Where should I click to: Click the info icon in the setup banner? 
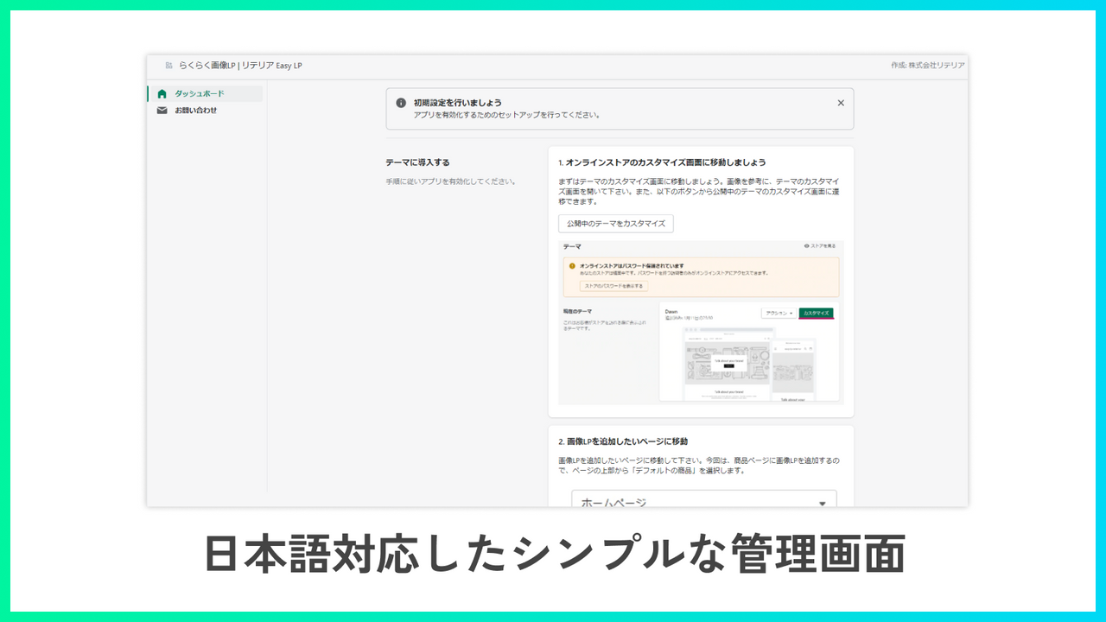[400, 102]
